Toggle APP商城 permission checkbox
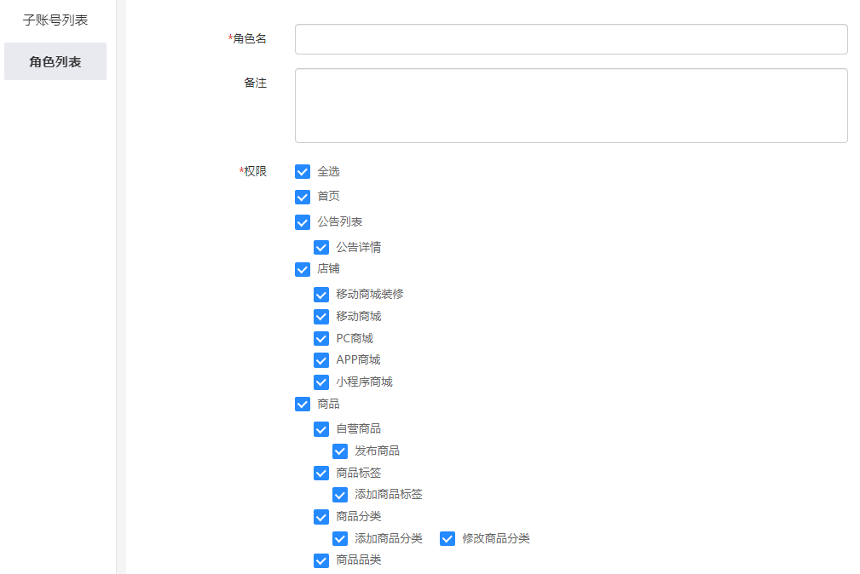Viewport: 860px width, 574px height. tap(321, 360)
